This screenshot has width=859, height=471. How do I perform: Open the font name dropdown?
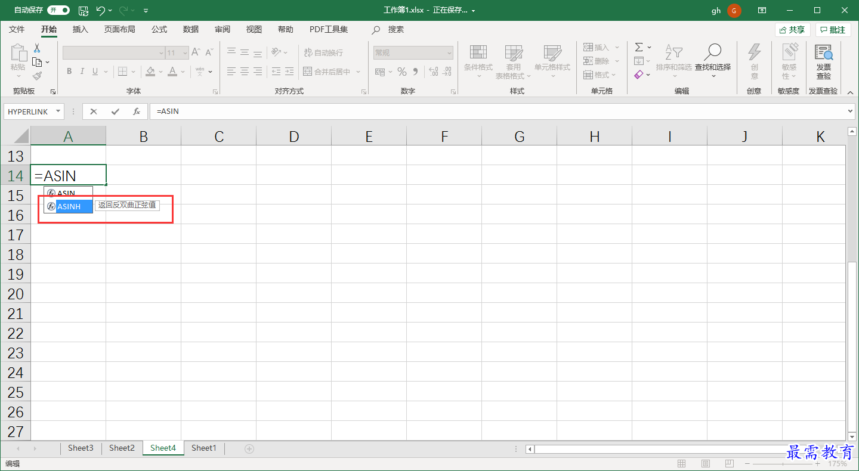click(161, 53)
